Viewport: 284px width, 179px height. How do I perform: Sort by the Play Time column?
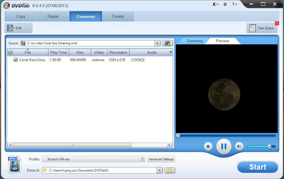[x=59, y=53]
